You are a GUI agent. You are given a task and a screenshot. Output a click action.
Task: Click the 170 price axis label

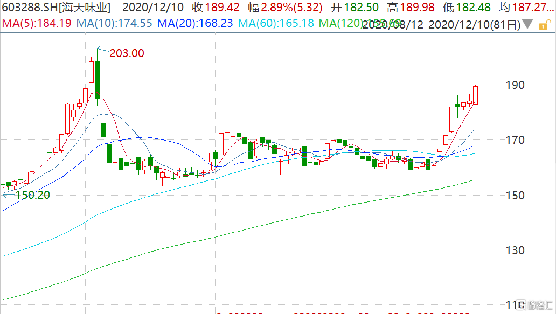(x=515, y=140)
